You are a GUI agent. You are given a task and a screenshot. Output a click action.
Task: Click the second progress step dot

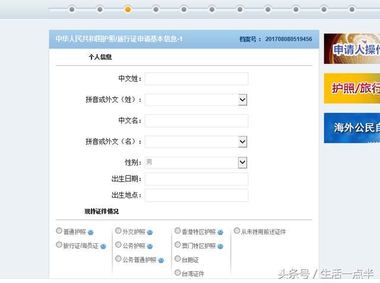[100, 9]
